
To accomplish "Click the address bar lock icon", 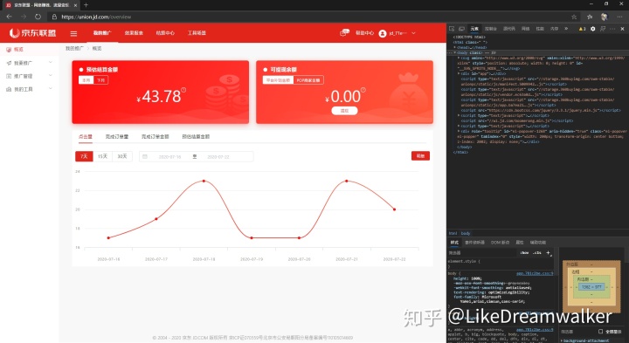I will pos(54,17).
